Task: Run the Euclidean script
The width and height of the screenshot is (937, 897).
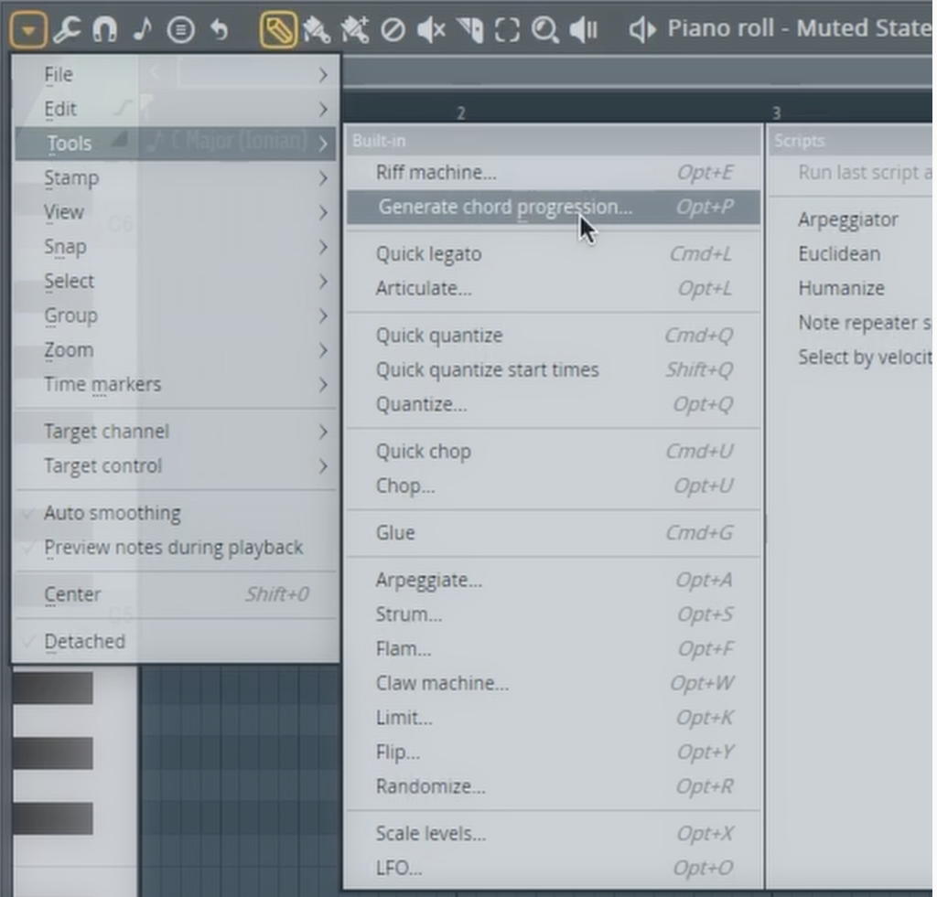Action: click(851, 254)
